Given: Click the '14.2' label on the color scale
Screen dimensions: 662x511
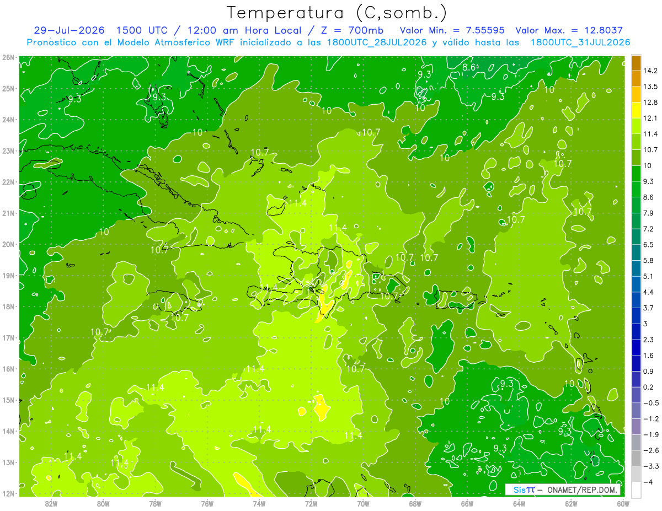Looking at the screenshot, I should coord(650,71).
